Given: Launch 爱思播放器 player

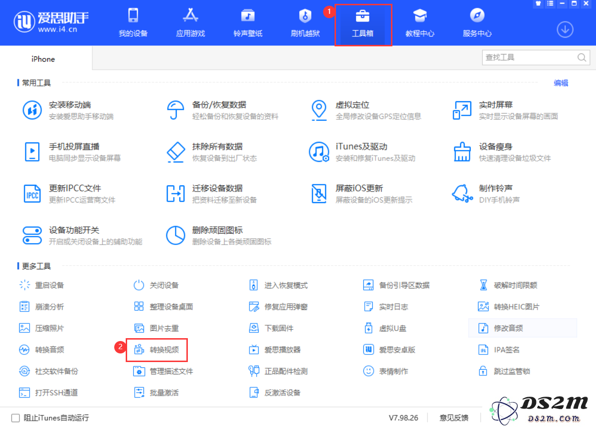Looking at the screenshot, I should pos(275,350).
